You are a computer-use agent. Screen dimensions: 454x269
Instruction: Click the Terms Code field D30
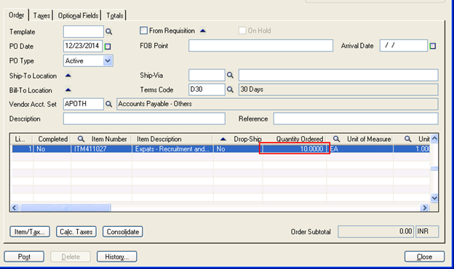pos(207,89)
